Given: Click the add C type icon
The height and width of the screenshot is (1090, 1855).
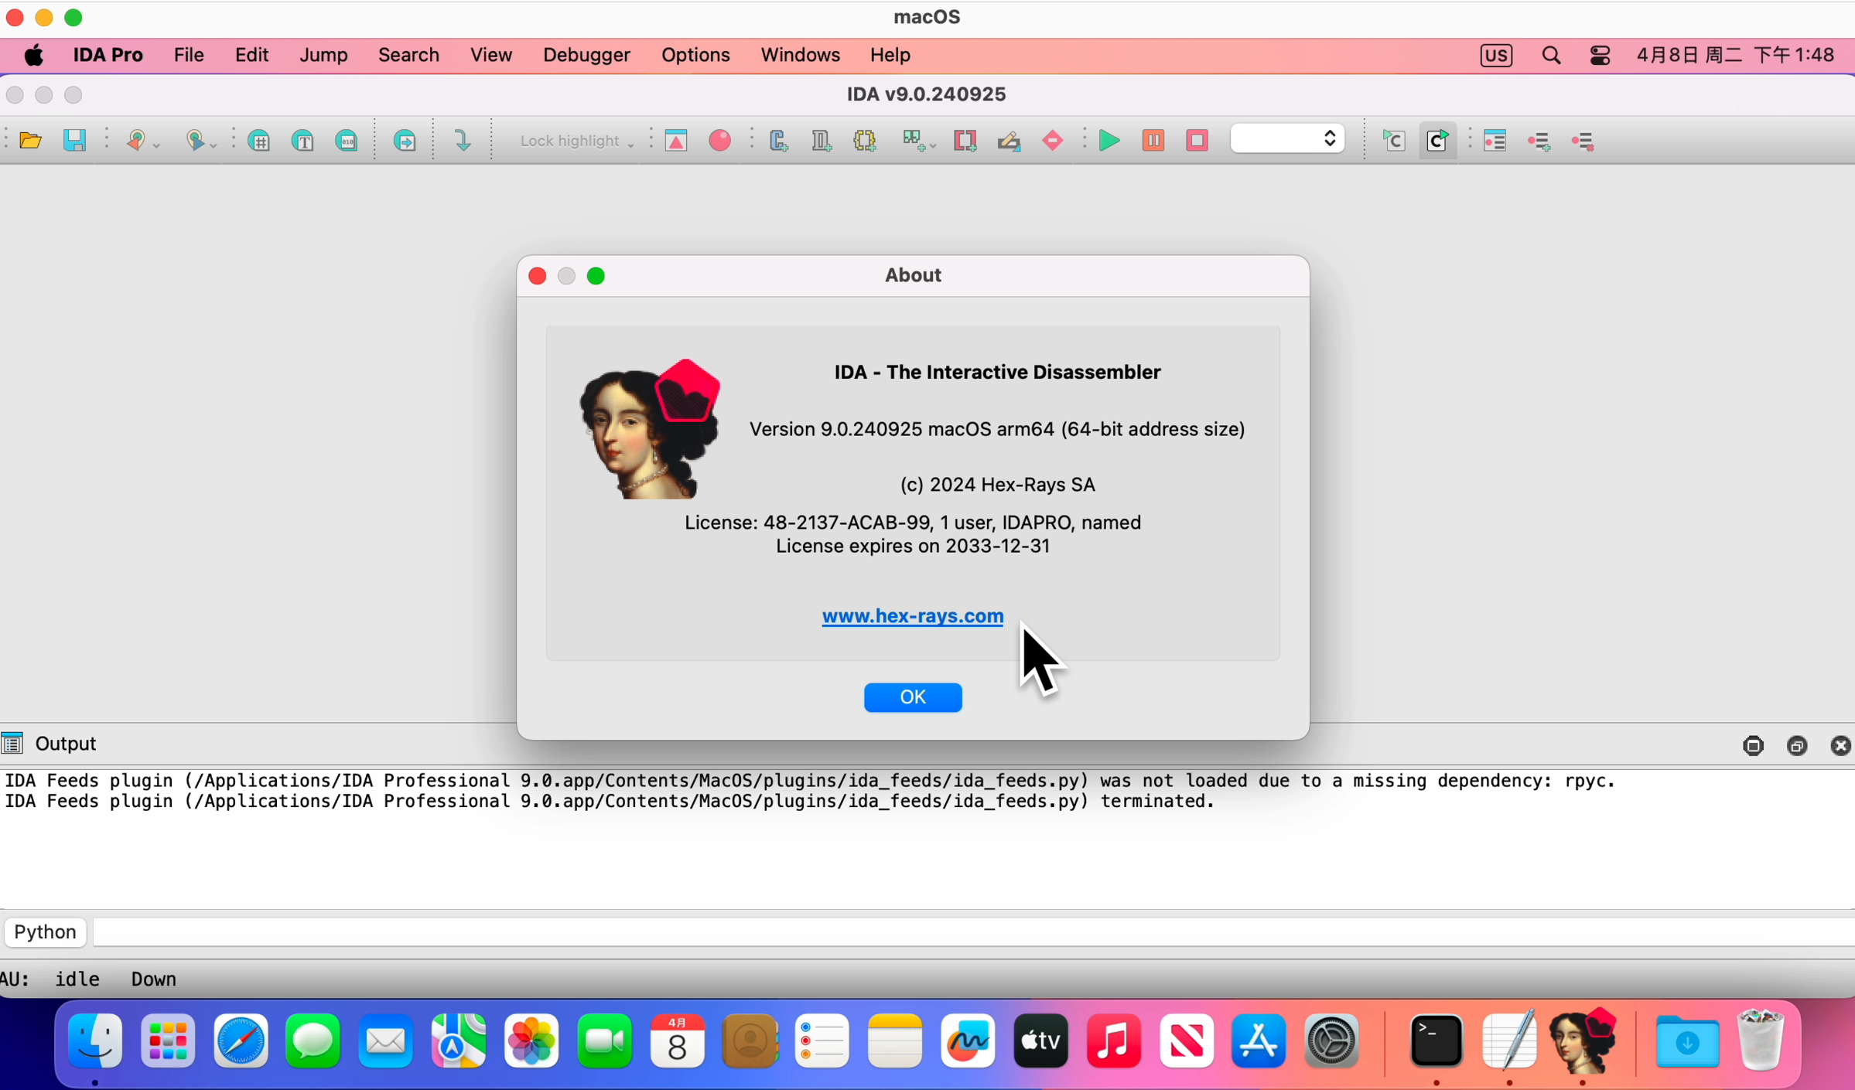Looking at the screenshot, I should (778, 141).
